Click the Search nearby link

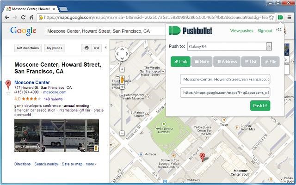click(x=46, y=164)
